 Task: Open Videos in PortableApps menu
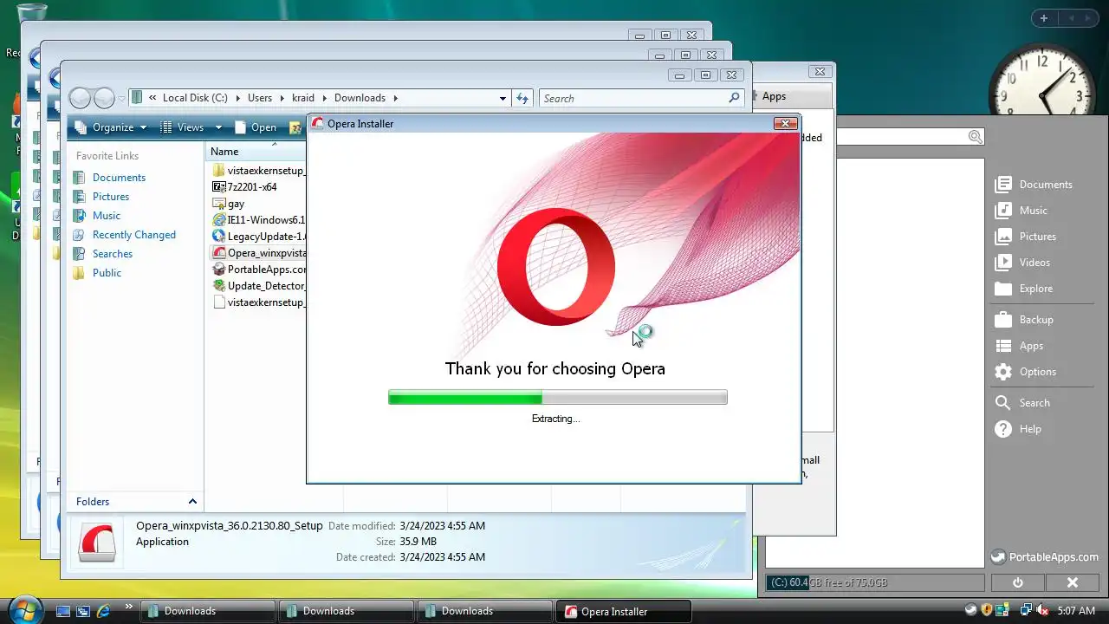coord(1022,263)
